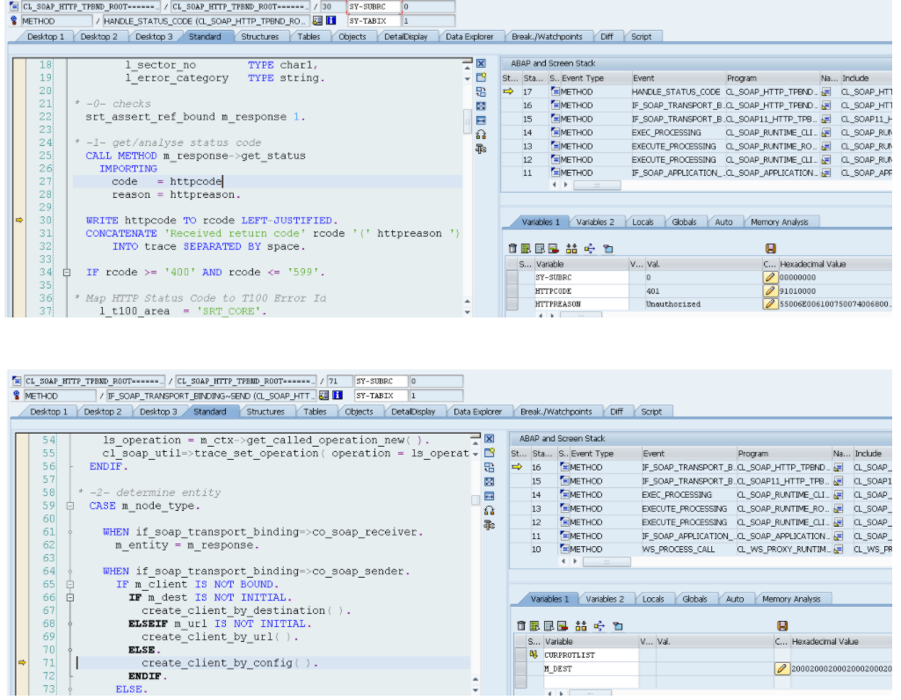This screenshot has width=901, height=700.
Task: Binoculars icon in upper Variables toolbar
Action: 571,248
